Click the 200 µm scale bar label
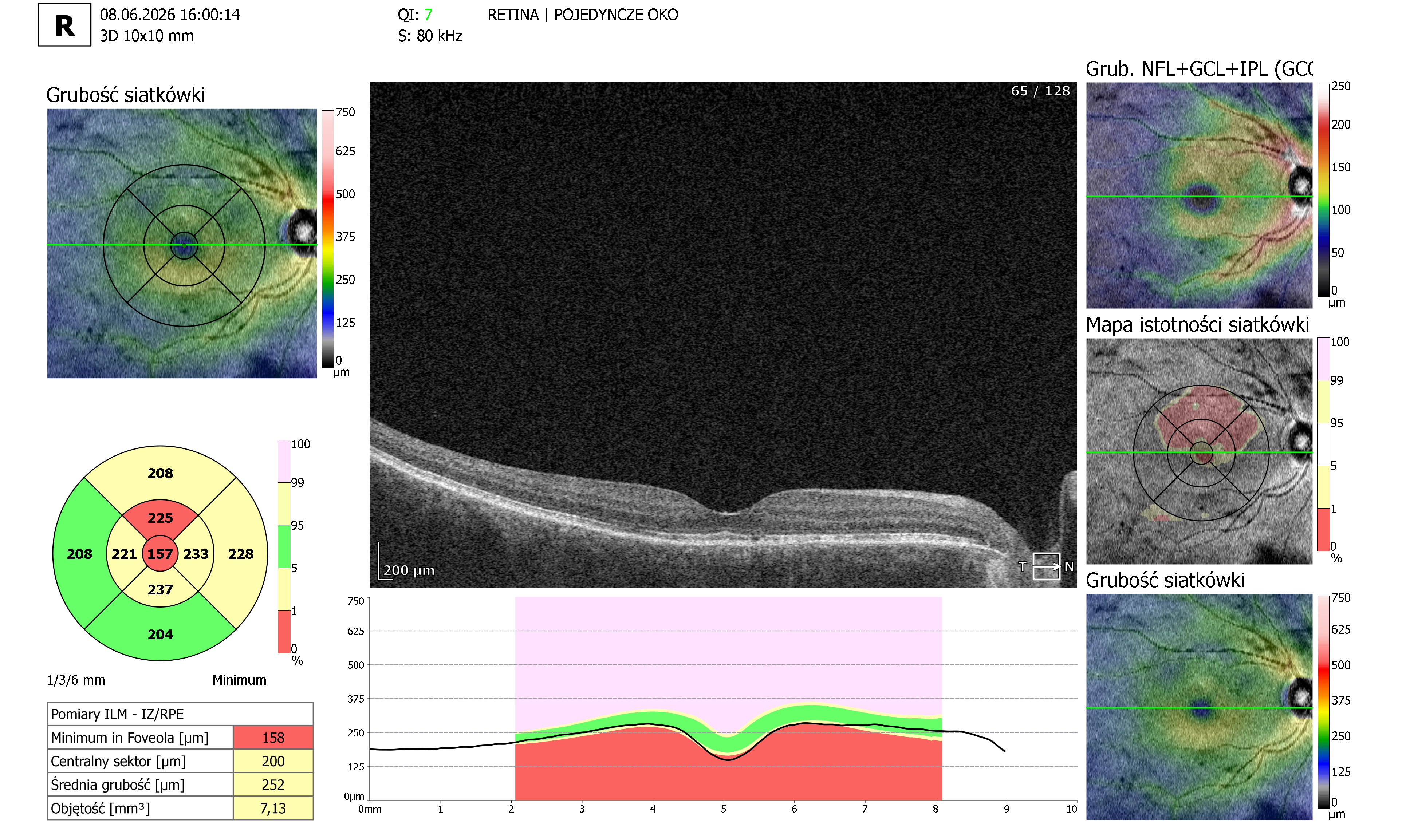1406x826 pixels. click(x=409, y=570)
